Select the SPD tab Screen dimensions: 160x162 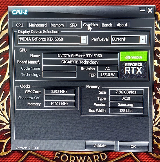(74, 25)
